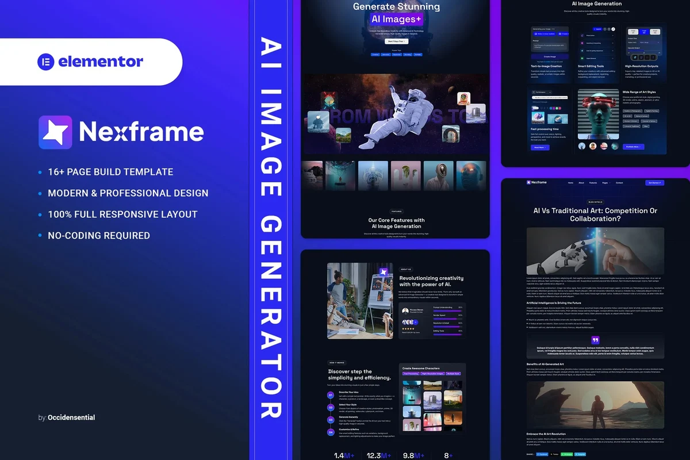Image resolution: width=690 pixels, height=460 pixels.
Task: Click the Resolution & Detail progress bar
Action: pos(448,327)
